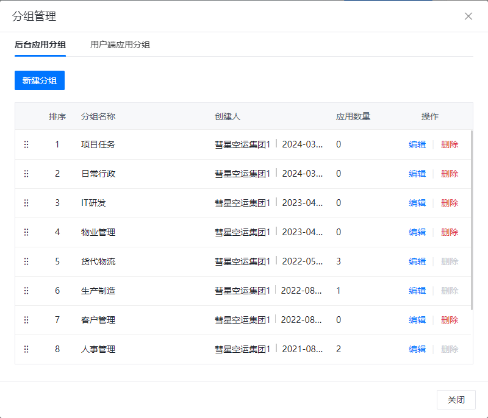The image size is (488, 418).
Task: Click drag handle icon for 日常行政 row
Action: tap(26, 174)
